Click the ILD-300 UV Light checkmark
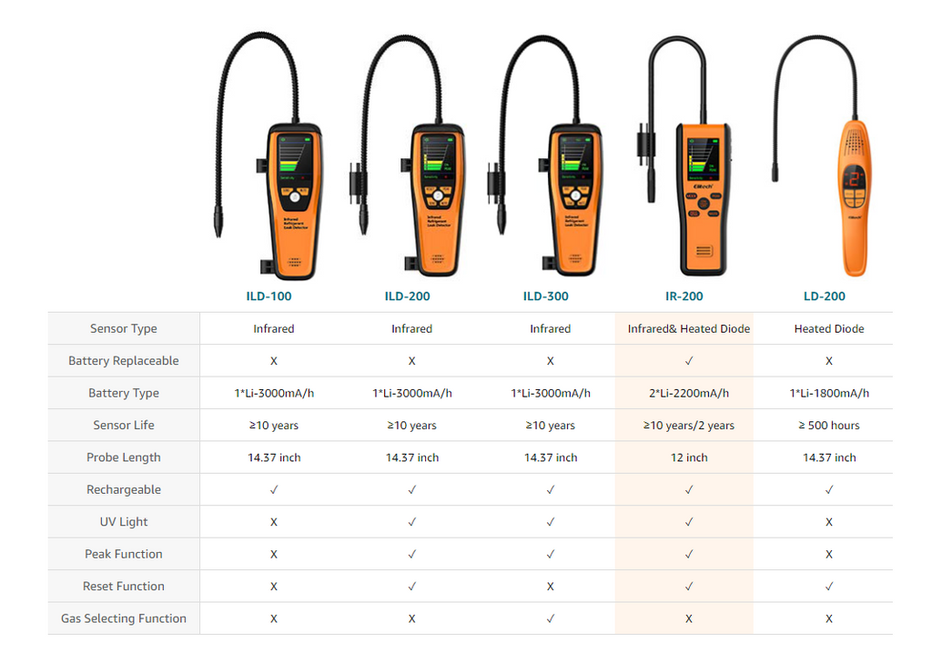This screenshot has width=932, height=653. (551, 522)
